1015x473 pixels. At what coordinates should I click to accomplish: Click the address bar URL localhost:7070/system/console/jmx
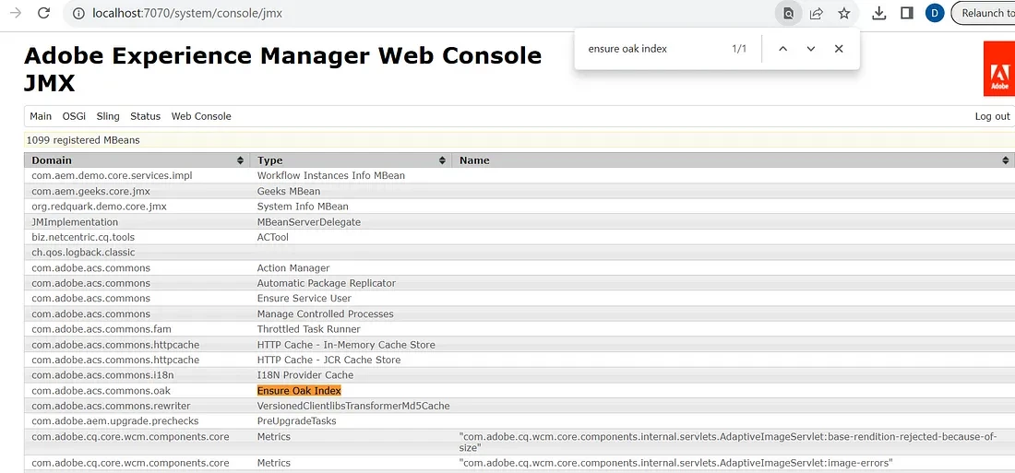pyautogui.click(x=187, y=13)
